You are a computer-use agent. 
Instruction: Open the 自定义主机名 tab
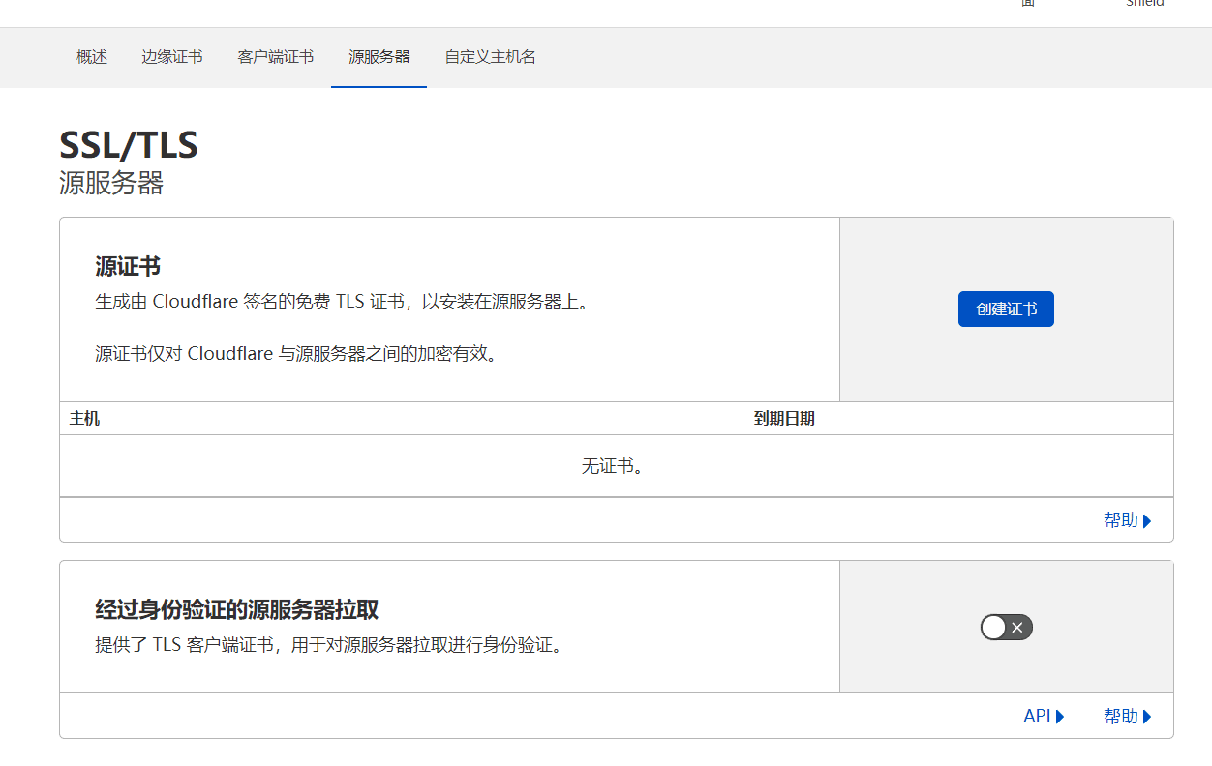(490, 57)
